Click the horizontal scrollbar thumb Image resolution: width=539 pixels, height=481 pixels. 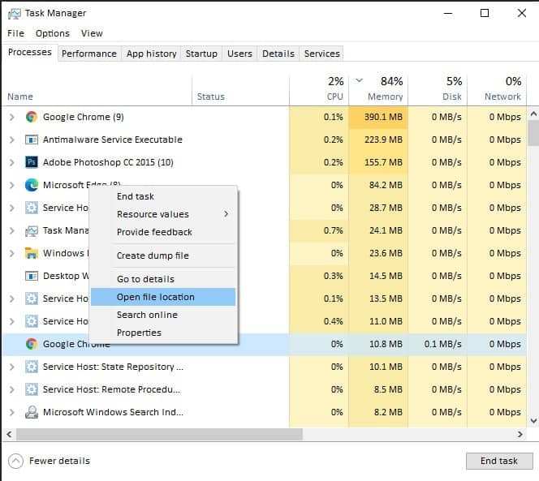point(159,435)
